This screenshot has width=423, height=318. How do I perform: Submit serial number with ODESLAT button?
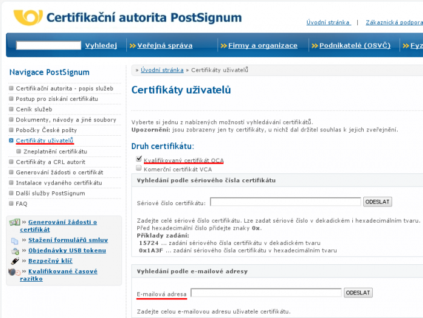pos(378,202)
